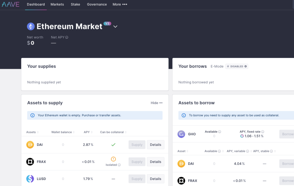Click Details button for DAI
The height and width of the screenshot is (186, 294).
(155, 145)
